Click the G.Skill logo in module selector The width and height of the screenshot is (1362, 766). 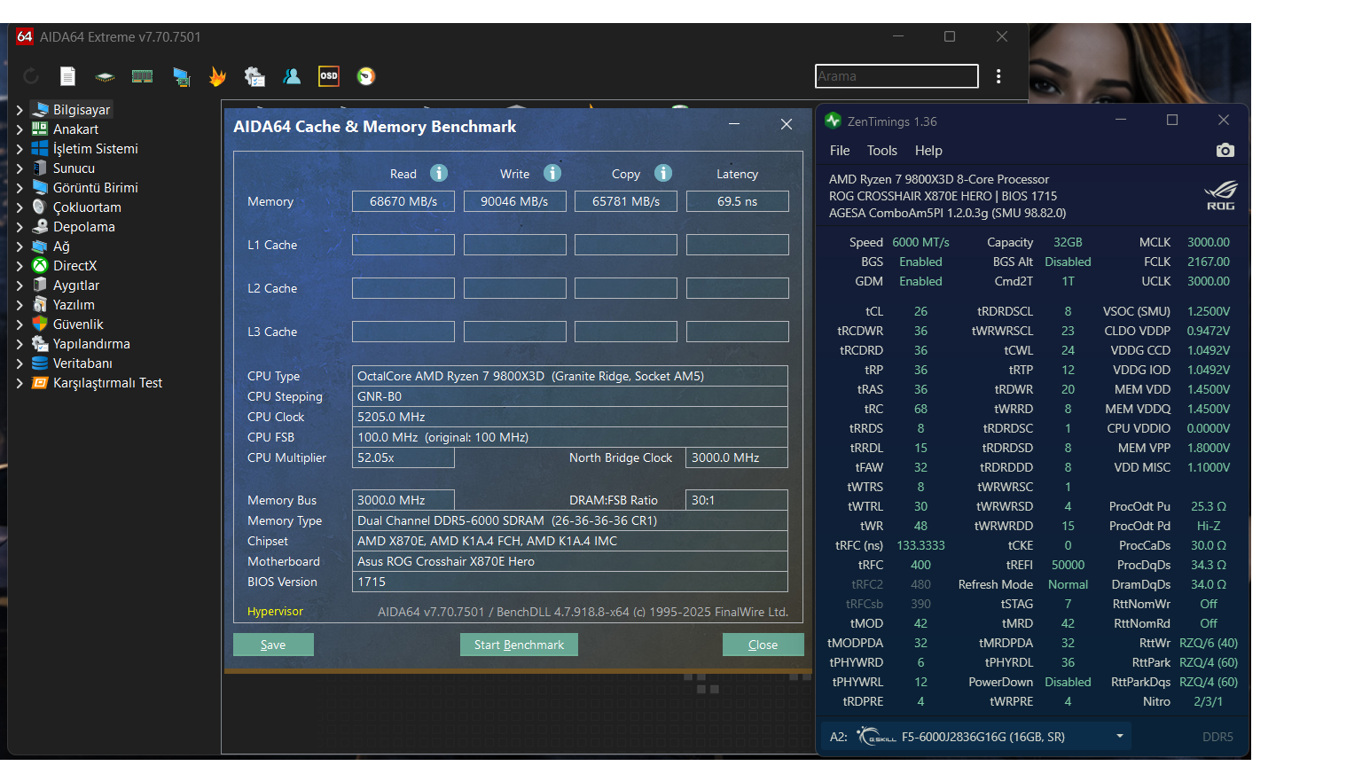click(x=877, y=736)
